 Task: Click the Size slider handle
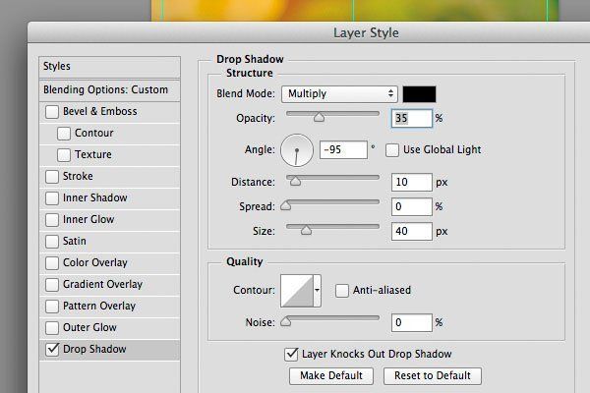tap(306, 230)
